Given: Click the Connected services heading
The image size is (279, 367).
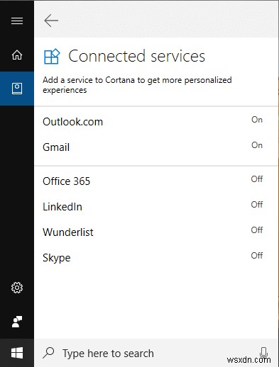Looking at the screenshot, I should 136,56.
